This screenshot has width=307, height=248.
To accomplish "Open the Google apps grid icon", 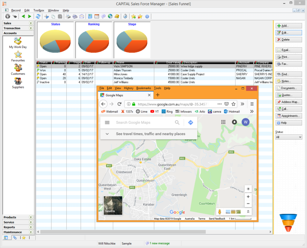I will [223, 122].
